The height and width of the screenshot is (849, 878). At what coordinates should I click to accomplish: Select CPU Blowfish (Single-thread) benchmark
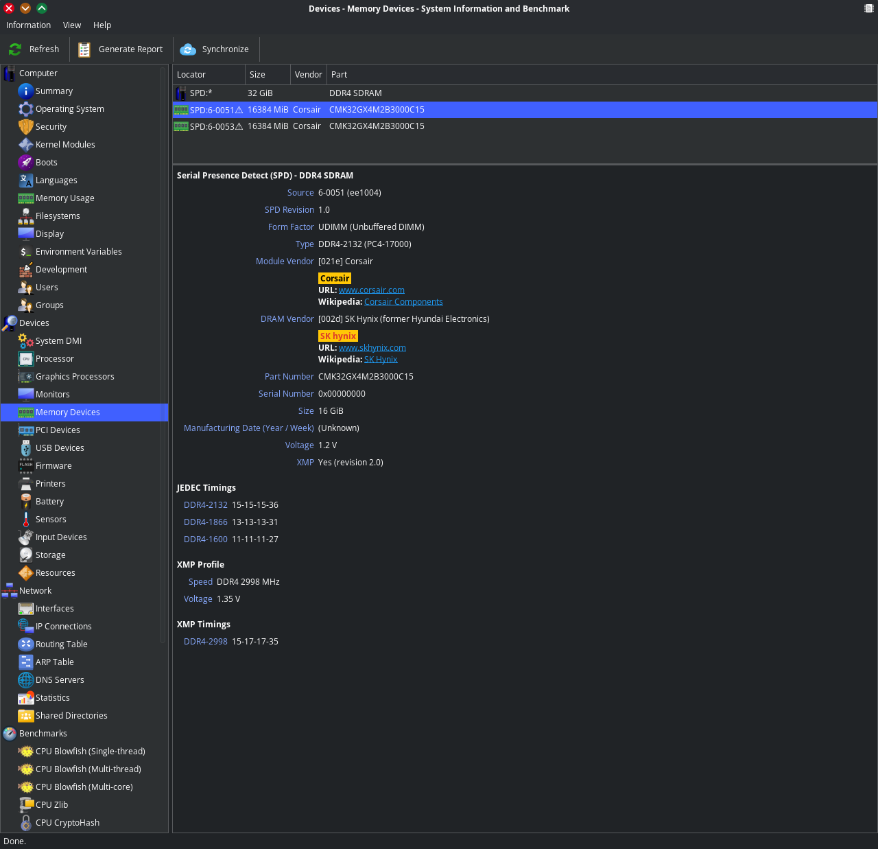pos(90,752)
